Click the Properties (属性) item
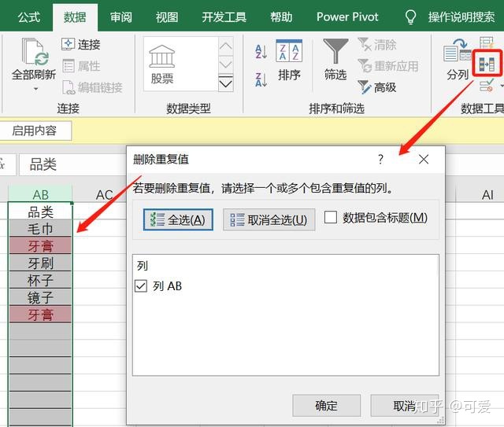This screenshot has height=427, width=504. [81, 66]
